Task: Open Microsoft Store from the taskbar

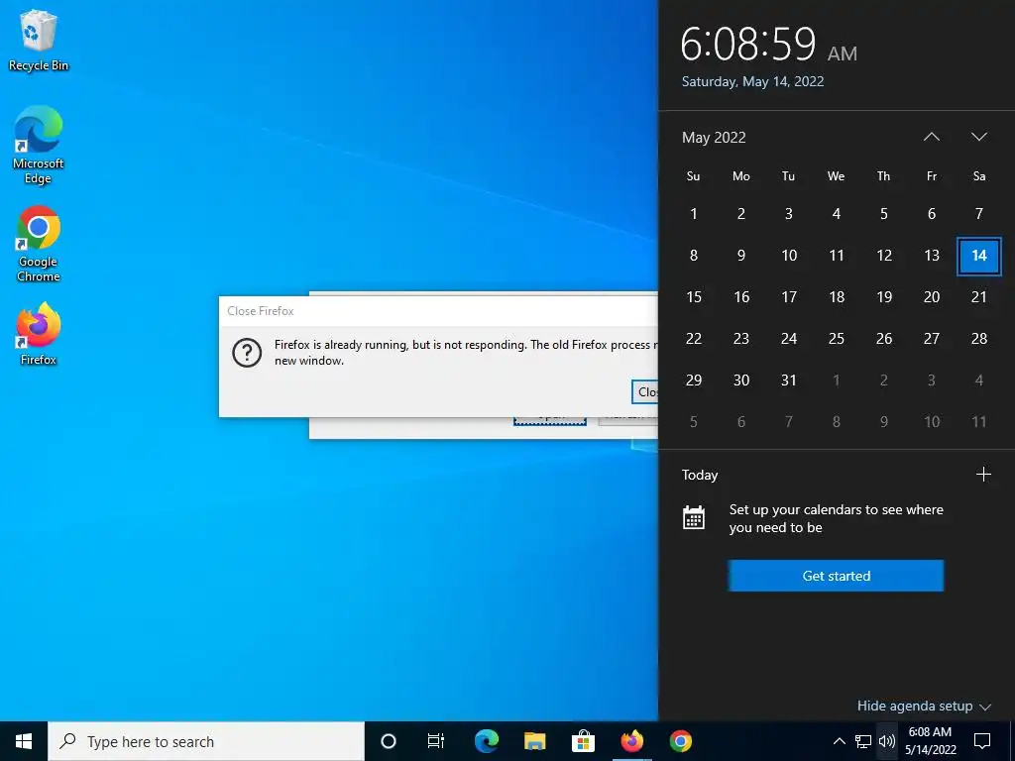Action: pos(583,741)
